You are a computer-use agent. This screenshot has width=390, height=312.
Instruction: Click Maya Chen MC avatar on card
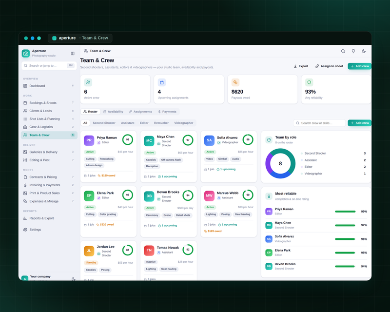(149, 140)
